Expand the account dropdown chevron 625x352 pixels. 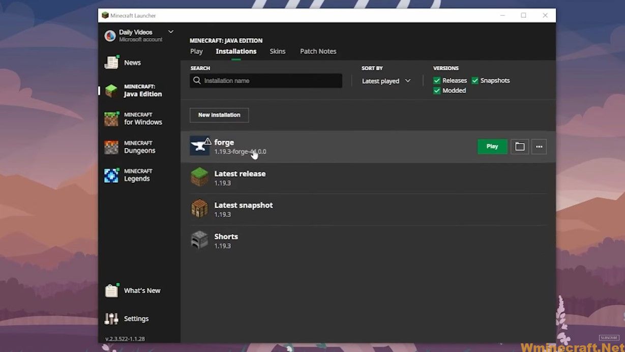click(171, 32)
